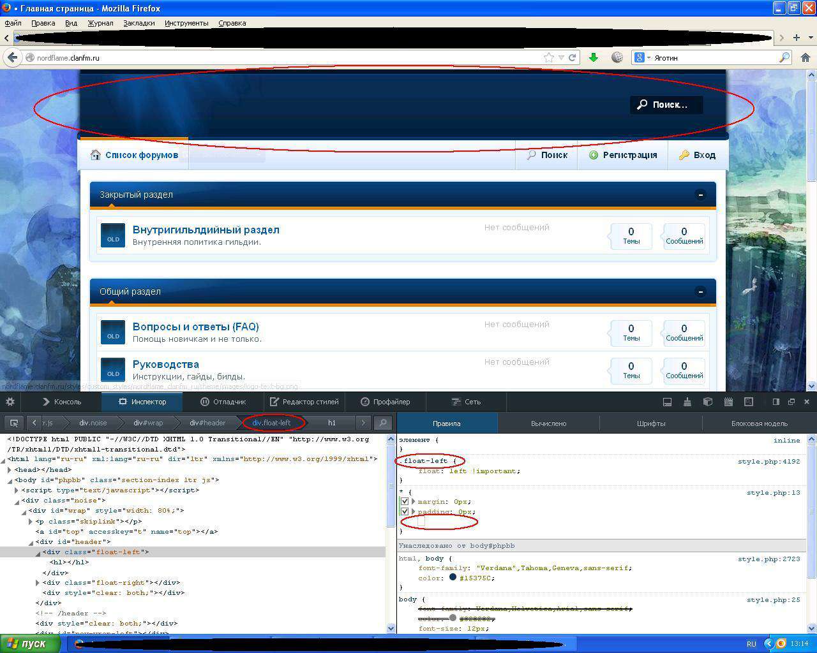The image size is (817, 653).
Task: Open the Сеть devtools tab
Action: [x=466, y=402]
